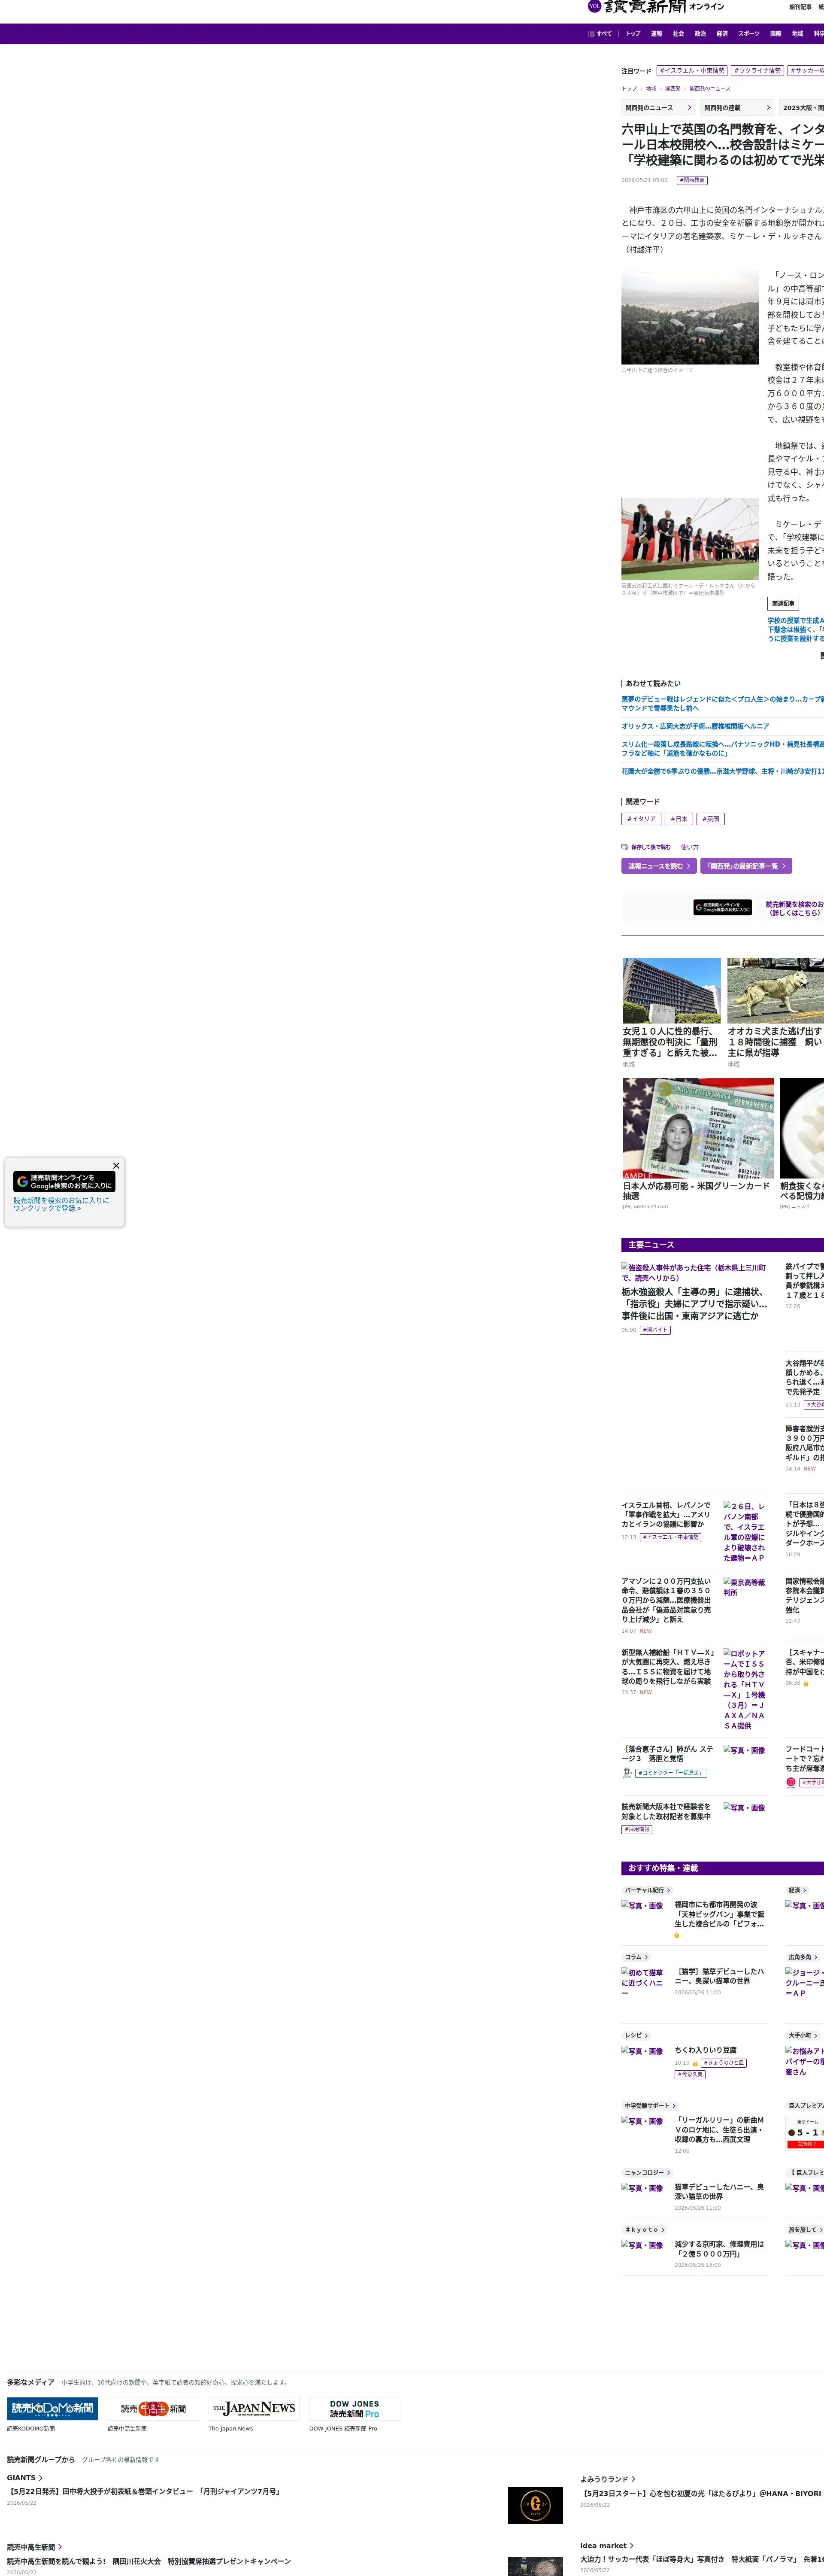This screenshot has width=824, height=2576.
Task: Open the idea market section link
Action: [607, 2545]
